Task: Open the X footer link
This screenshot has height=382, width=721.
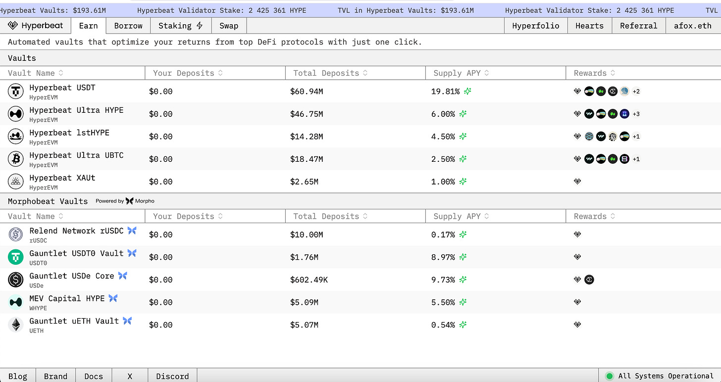Action: point(130,376)
